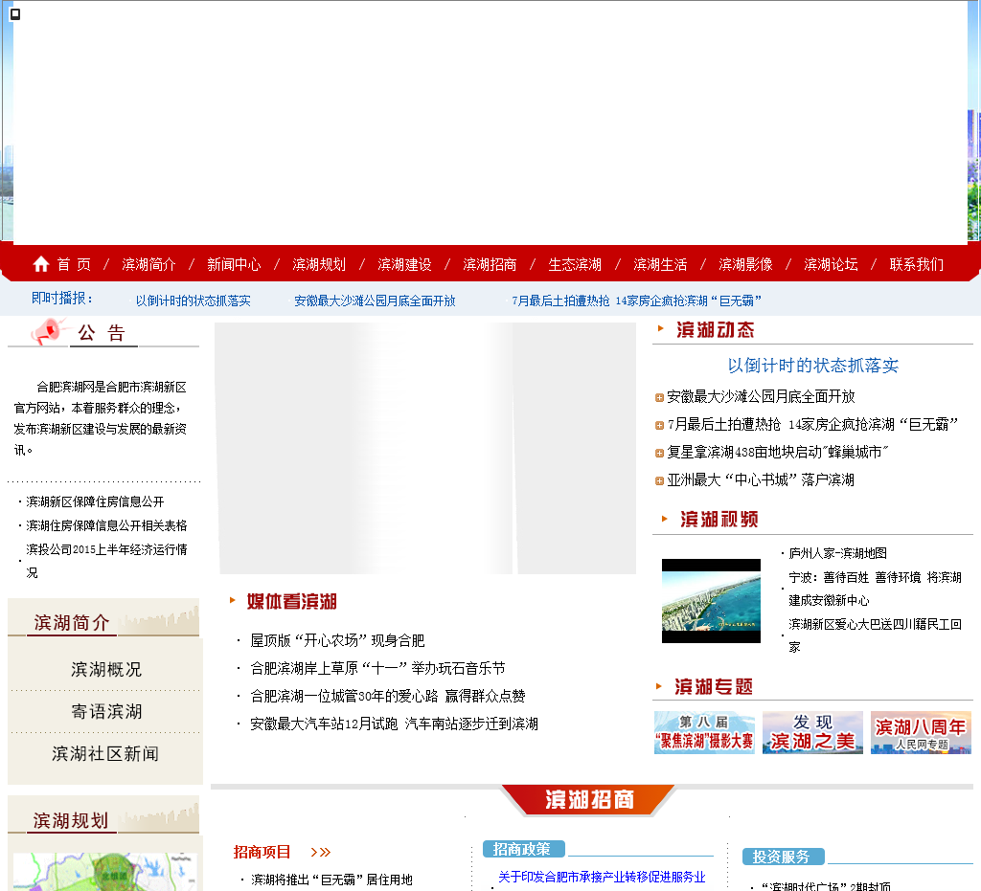This screenshot has height=891, width=981.
Task: Open 滨湖社区新闻 in the sidebar
Action: pyautogui.click(x=105, y=753)
